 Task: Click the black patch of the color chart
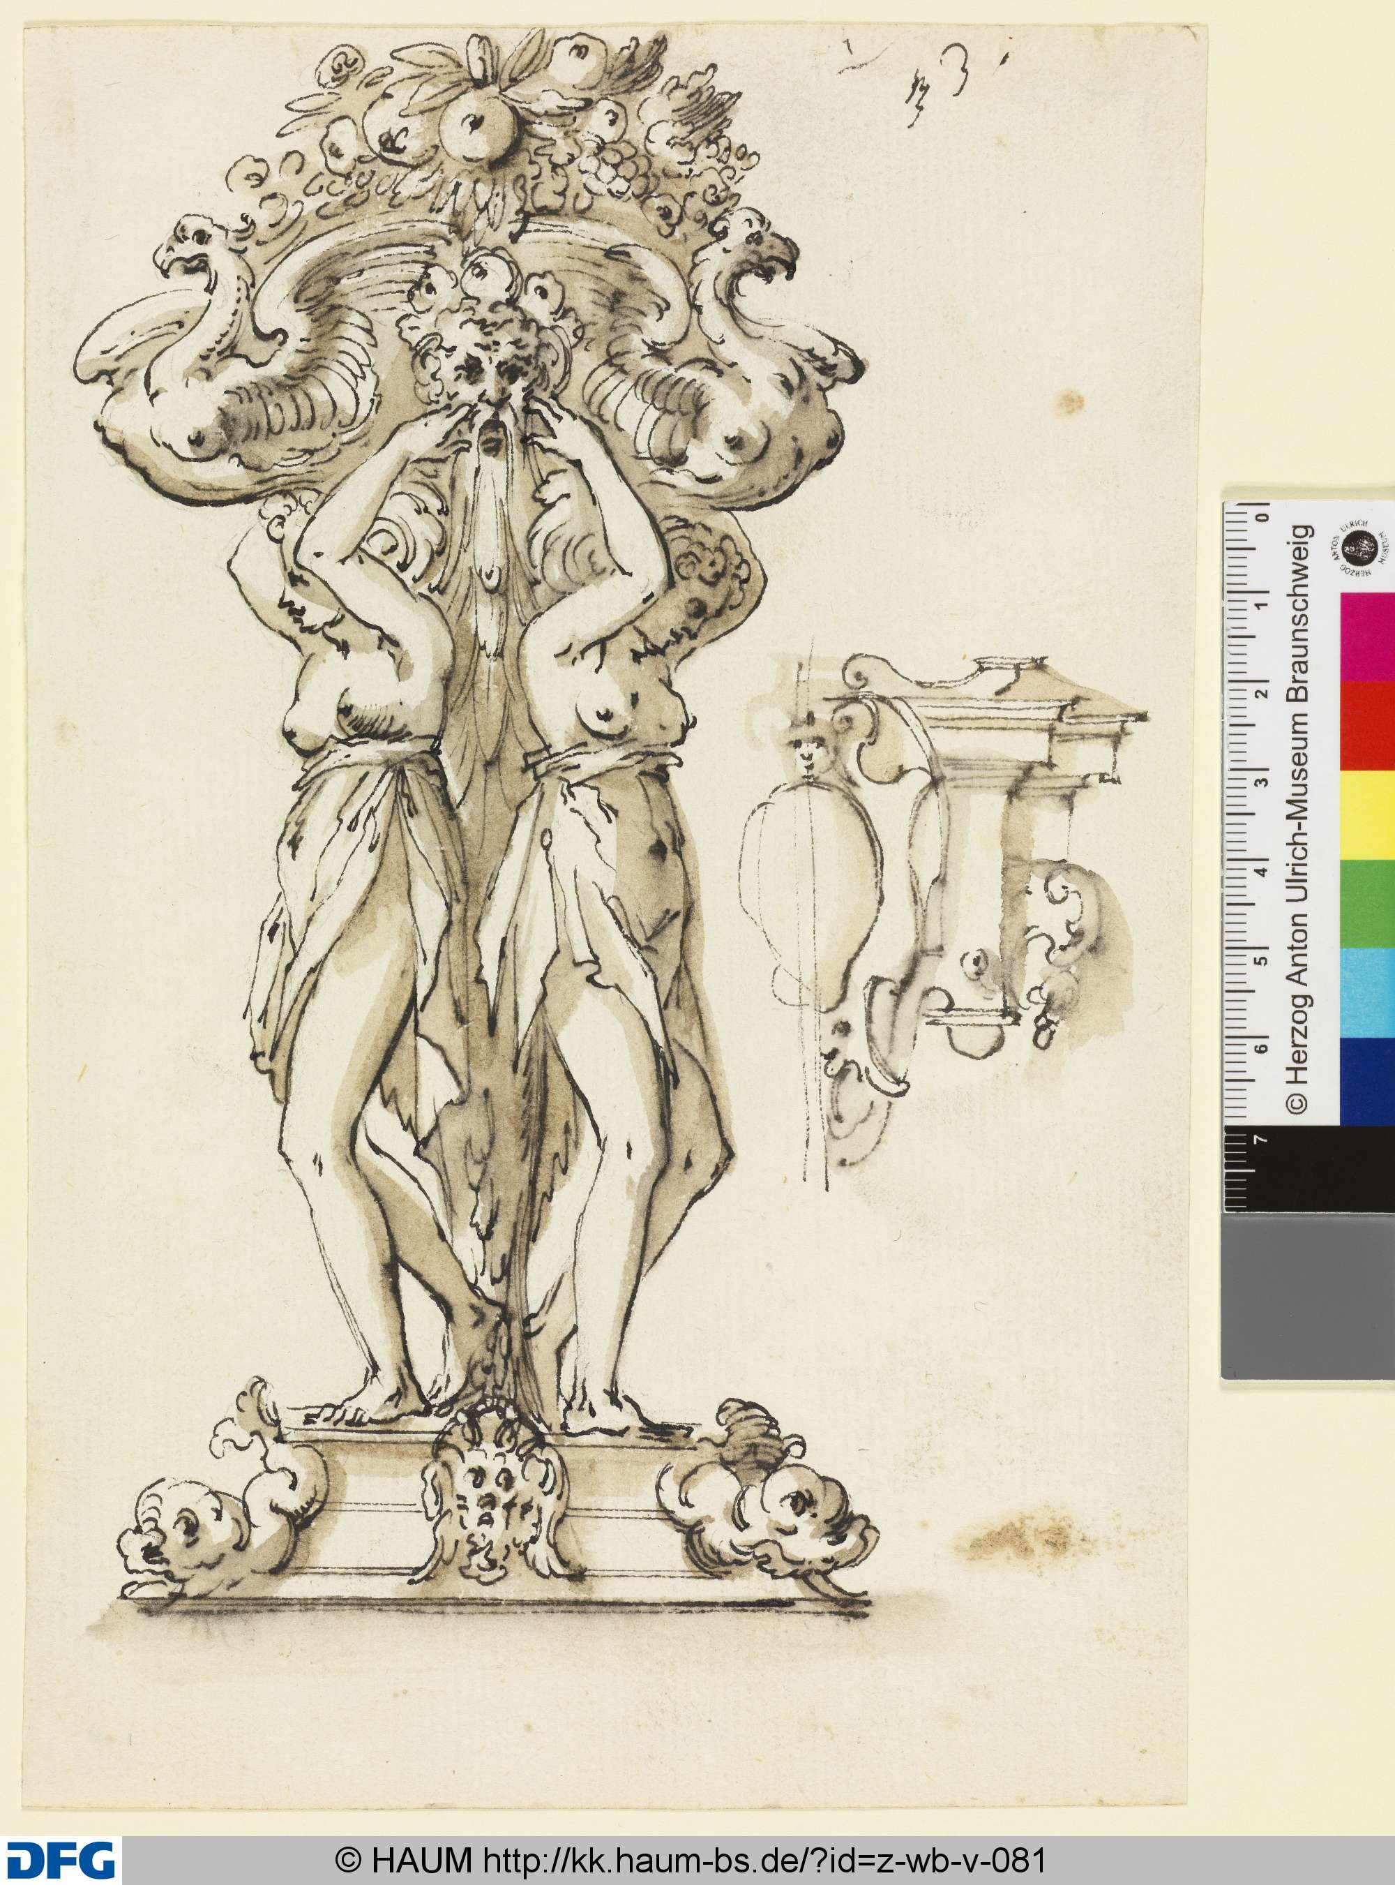(x=1309, y=1170)
